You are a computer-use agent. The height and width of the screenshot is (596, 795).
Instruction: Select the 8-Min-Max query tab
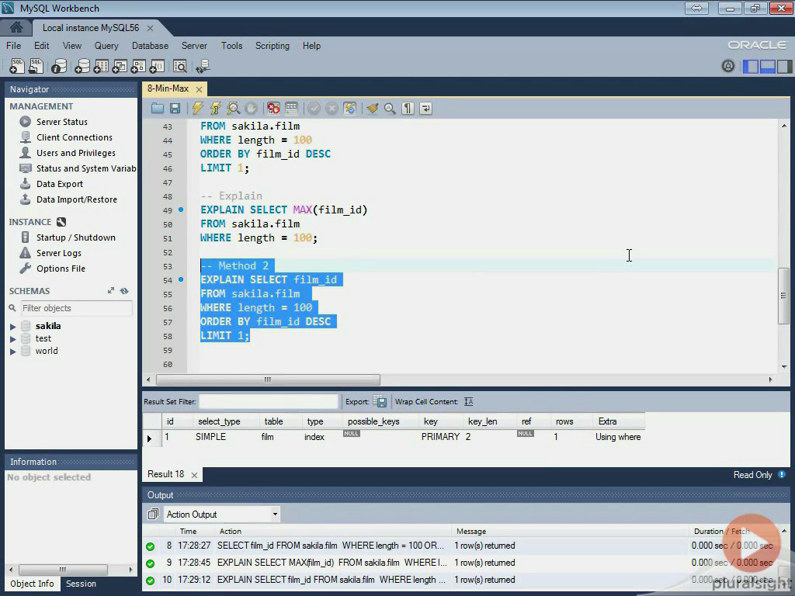[x=168, y=88]
